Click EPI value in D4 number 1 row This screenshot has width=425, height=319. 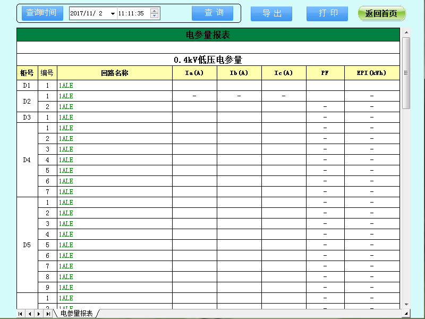[x=372, y=128]
